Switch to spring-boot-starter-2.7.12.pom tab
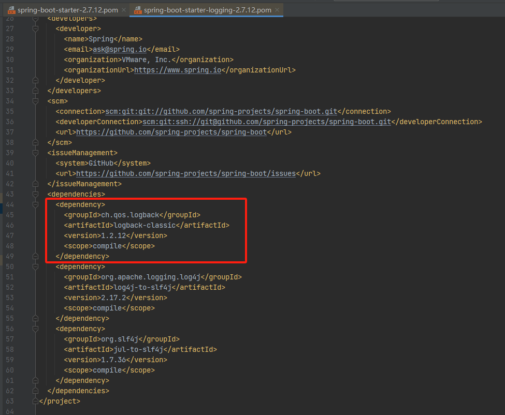This screenshot has width=505, height=415. point(68,10)
